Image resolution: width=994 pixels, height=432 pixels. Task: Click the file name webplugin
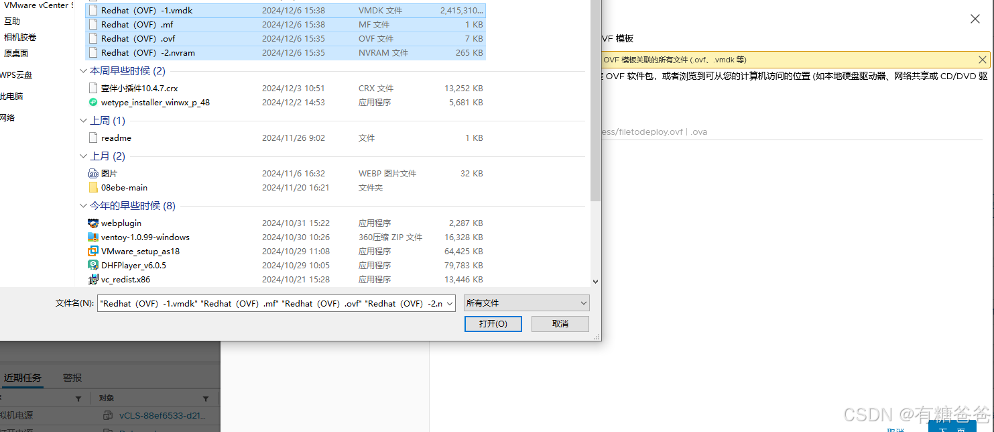coord(121,223)
